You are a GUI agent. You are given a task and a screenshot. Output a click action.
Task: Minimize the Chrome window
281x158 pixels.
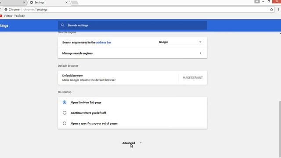point(263,2)
